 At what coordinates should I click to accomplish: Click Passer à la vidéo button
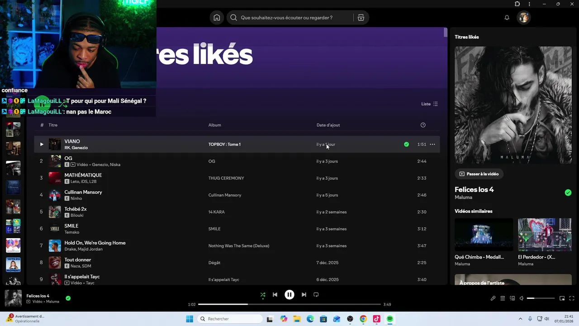pos(479,174)
